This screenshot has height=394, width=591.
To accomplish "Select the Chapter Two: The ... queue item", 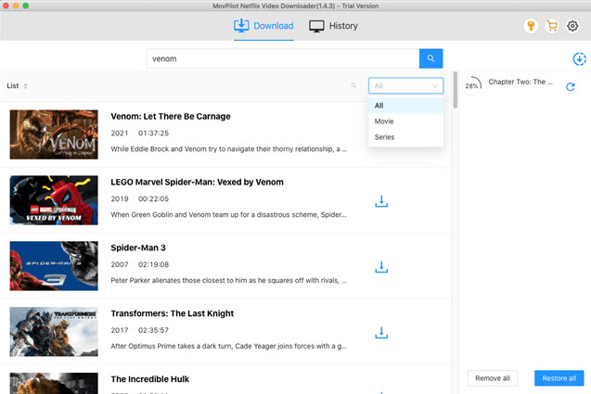I will (x=520, y=82).
